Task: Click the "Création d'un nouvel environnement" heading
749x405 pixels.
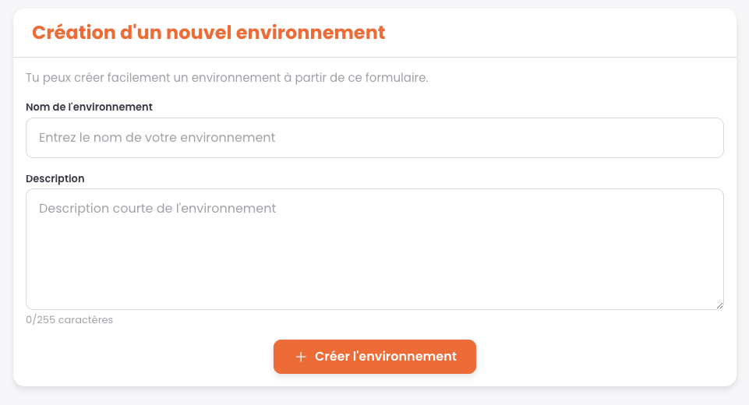Action: point(208,33)
